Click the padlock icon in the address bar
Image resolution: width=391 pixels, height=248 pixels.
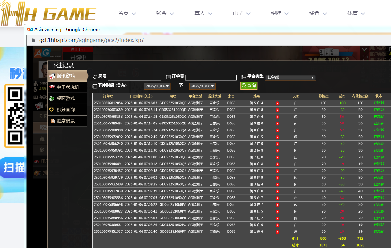(33, 40)
